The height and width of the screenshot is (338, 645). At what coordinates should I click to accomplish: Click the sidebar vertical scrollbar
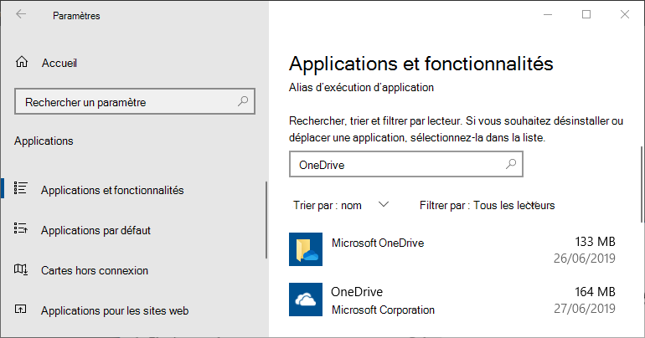tap(266, 220)
